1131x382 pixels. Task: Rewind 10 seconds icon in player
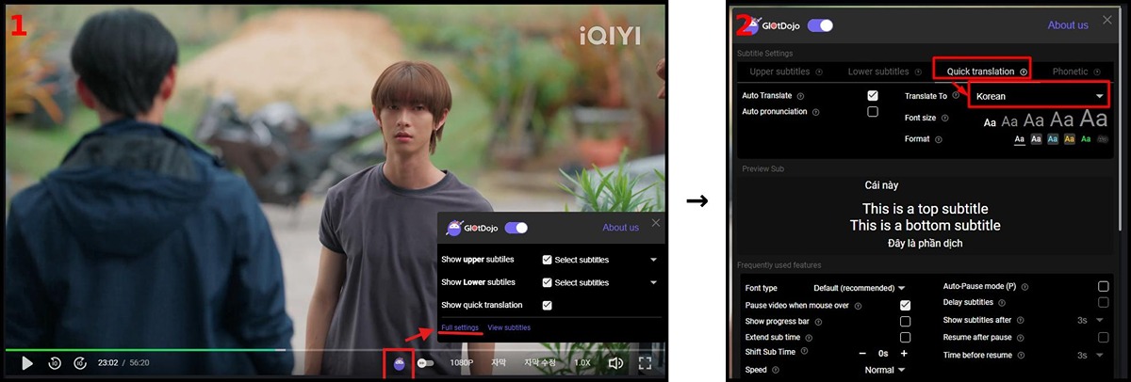[x=55, y=362]
